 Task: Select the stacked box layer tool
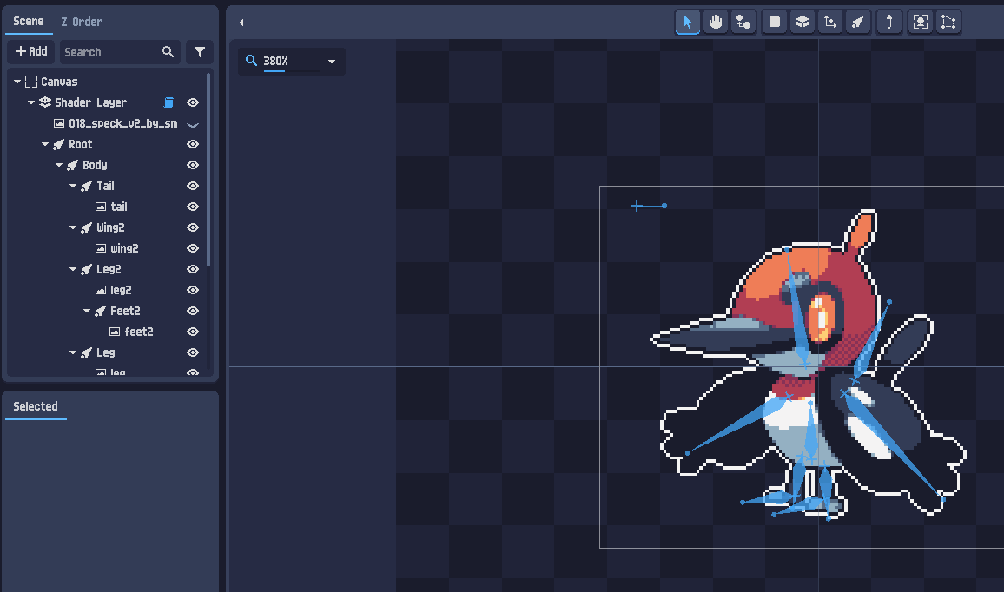pos(803,22)
